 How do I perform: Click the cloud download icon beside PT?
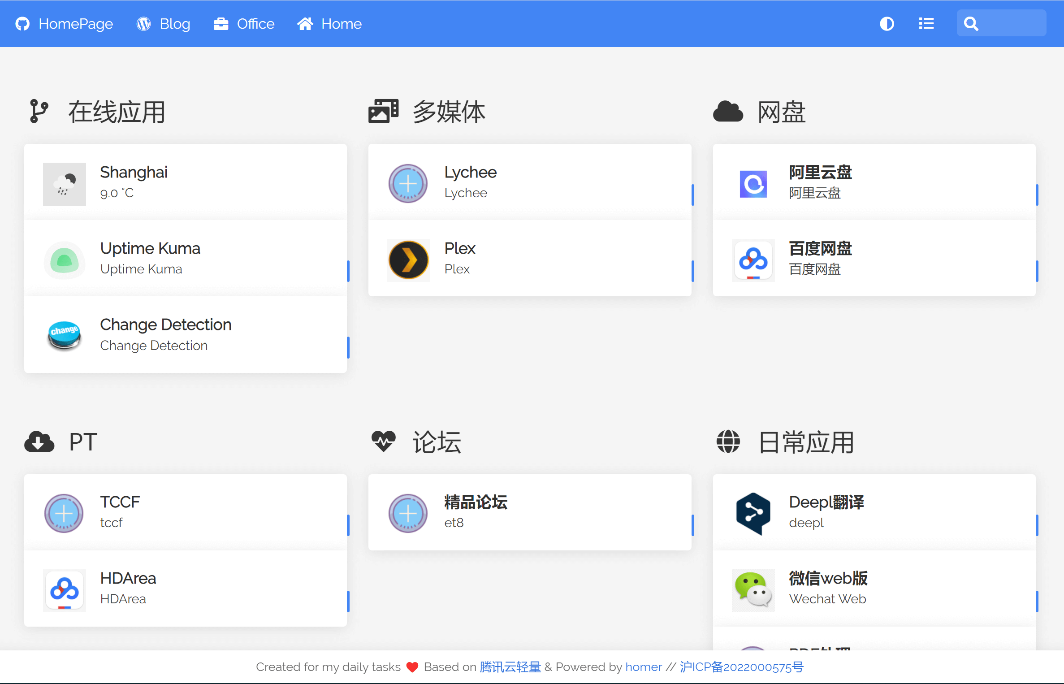(x=39, y=442)
